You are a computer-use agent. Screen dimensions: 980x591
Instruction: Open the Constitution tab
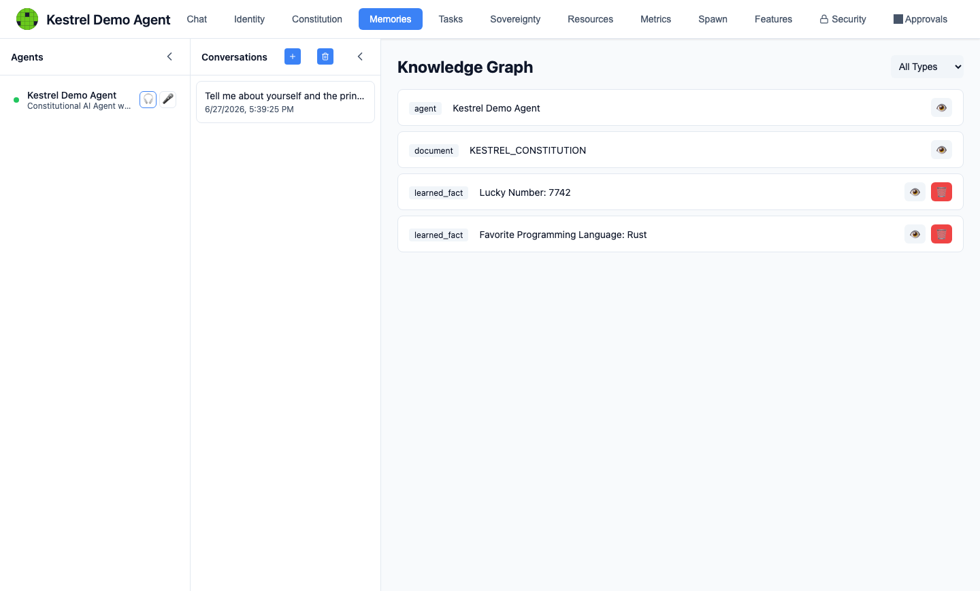[317, 19]
